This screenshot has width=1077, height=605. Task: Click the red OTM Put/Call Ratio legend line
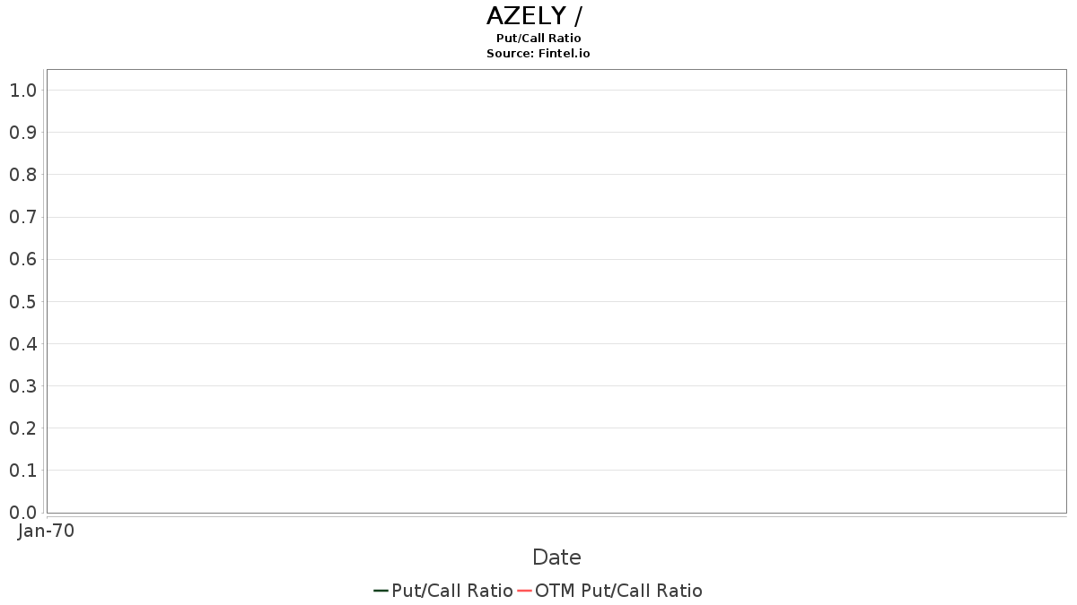[x=524, y=591]
